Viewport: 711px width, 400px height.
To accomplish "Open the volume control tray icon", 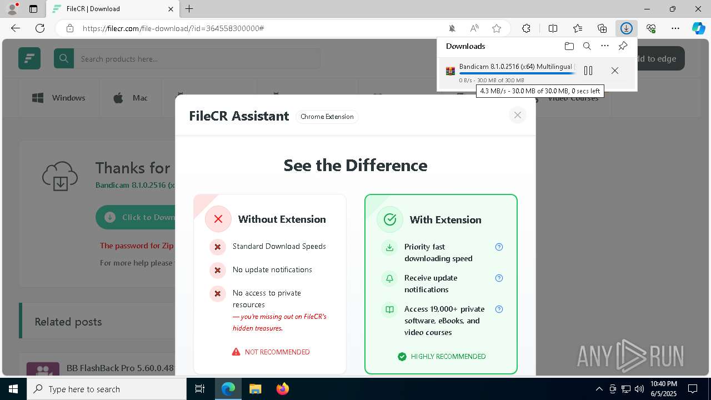I will 639,389.
